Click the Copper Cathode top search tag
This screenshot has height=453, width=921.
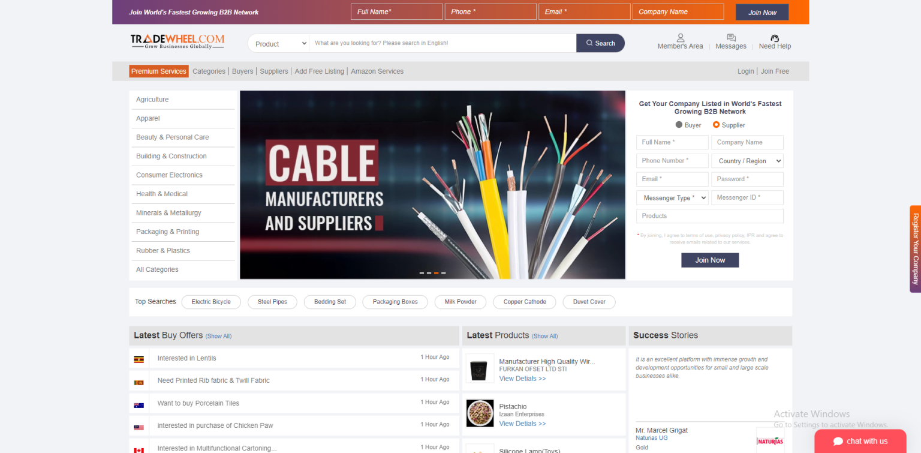524,302
